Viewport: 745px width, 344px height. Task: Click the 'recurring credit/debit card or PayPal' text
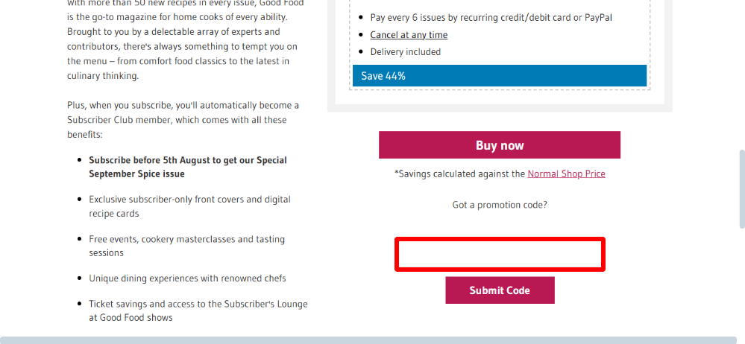[x=543, y=18]
